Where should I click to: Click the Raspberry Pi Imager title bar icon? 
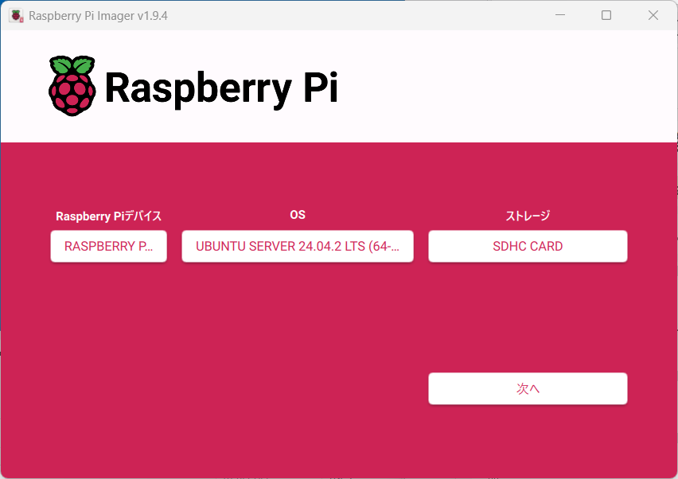[x=17, y=16]
